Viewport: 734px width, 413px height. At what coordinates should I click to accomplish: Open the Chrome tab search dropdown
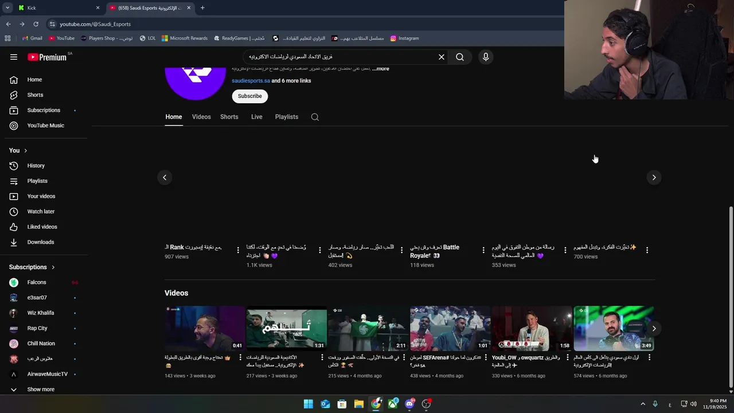[x=7, y=7]
